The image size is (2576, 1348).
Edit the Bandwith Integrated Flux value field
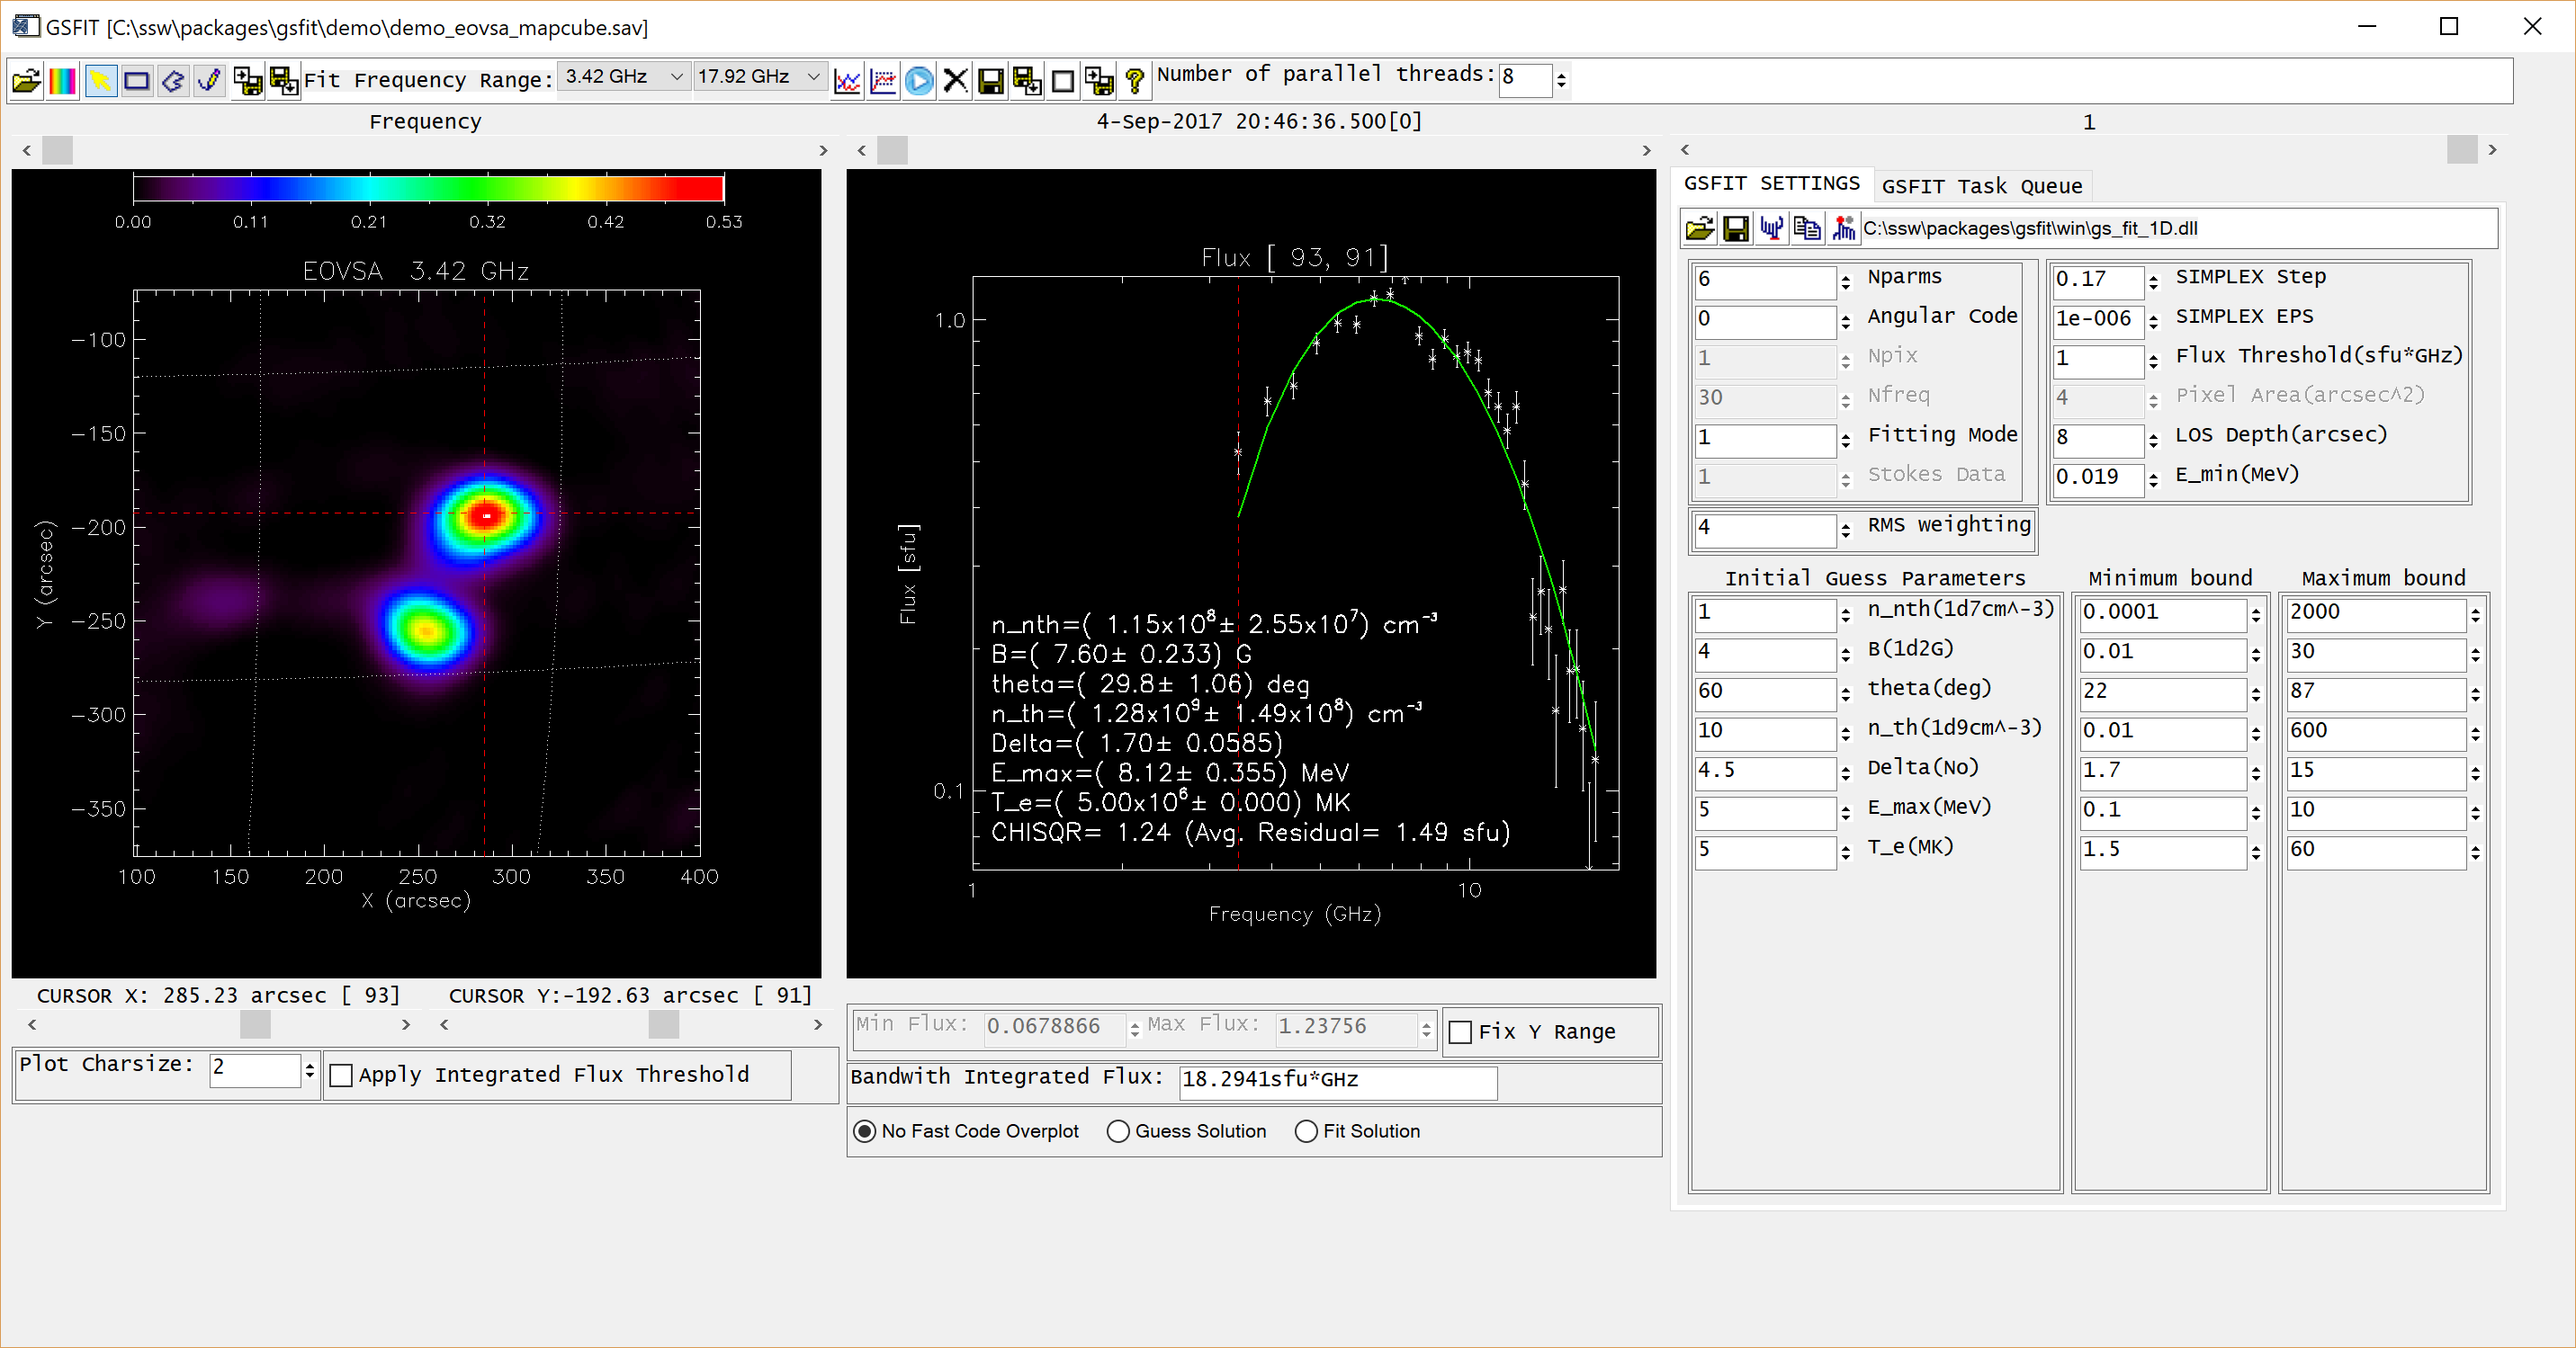(1337, 1080)
